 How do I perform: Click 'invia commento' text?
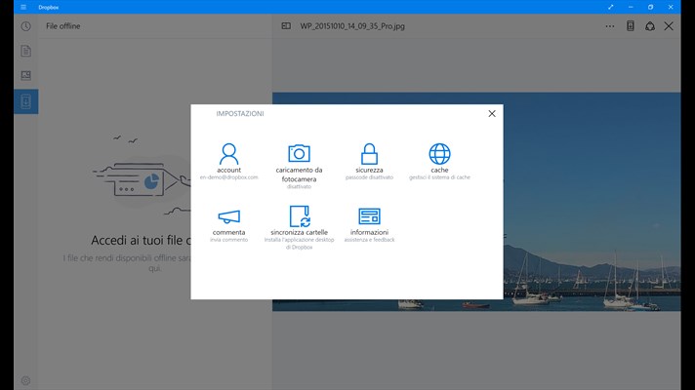tap(228, 240)
